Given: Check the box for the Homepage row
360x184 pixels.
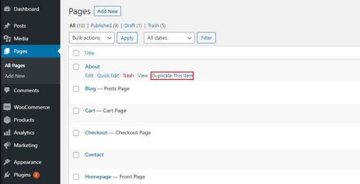Looking at the screenshot, I should pyautogui.click(x=76, y=177).
